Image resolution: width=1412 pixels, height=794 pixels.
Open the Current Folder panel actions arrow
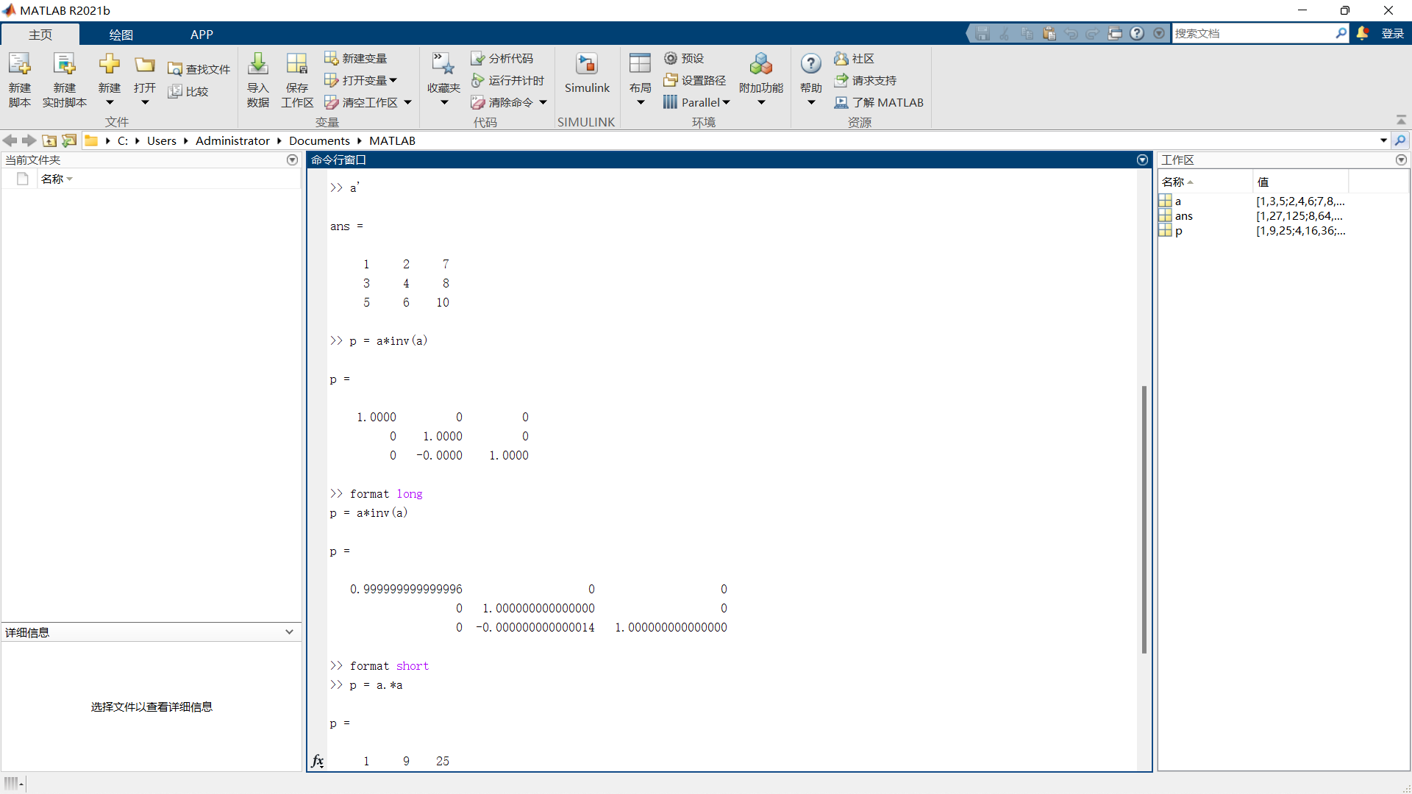[x=292, y=160]
